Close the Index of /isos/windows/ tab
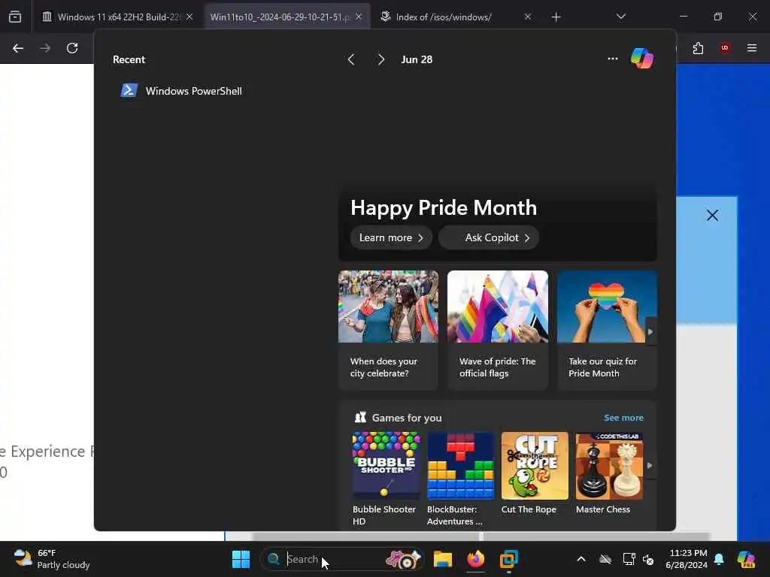This screenshot has height=577, width=770. [x=527, y=17]
